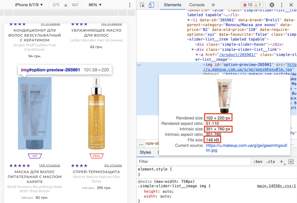The width and height of the screenshot is (297, 203).
Task: Open device toolbar more options menu
Action: click(130, 5)
